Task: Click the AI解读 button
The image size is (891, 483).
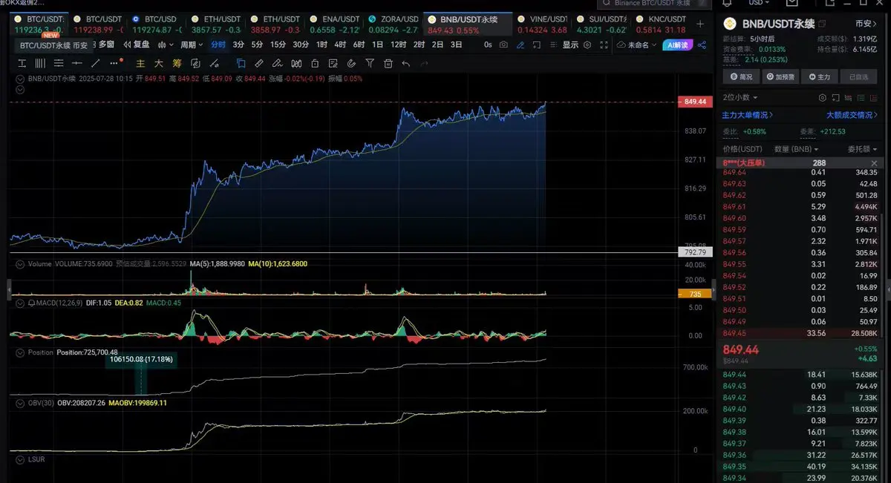Action: (677, 45)
